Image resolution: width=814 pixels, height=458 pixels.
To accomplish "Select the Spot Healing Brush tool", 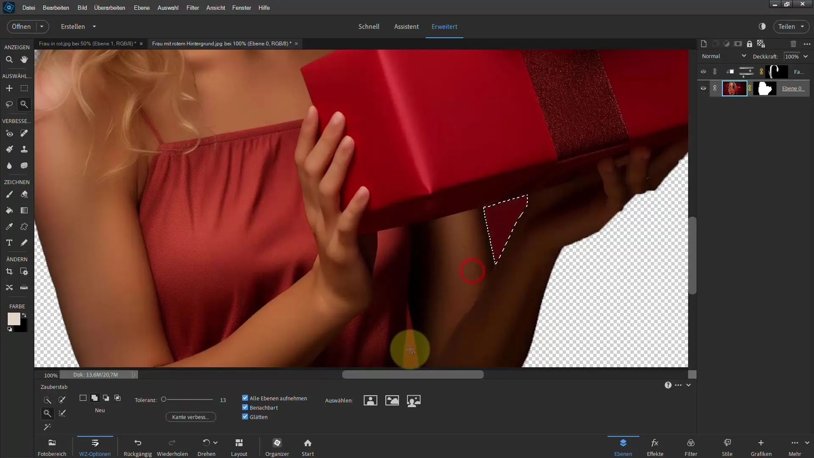I will (24, 134).
